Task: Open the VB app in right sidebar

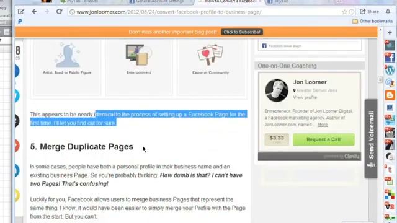Action: [390, 206]
